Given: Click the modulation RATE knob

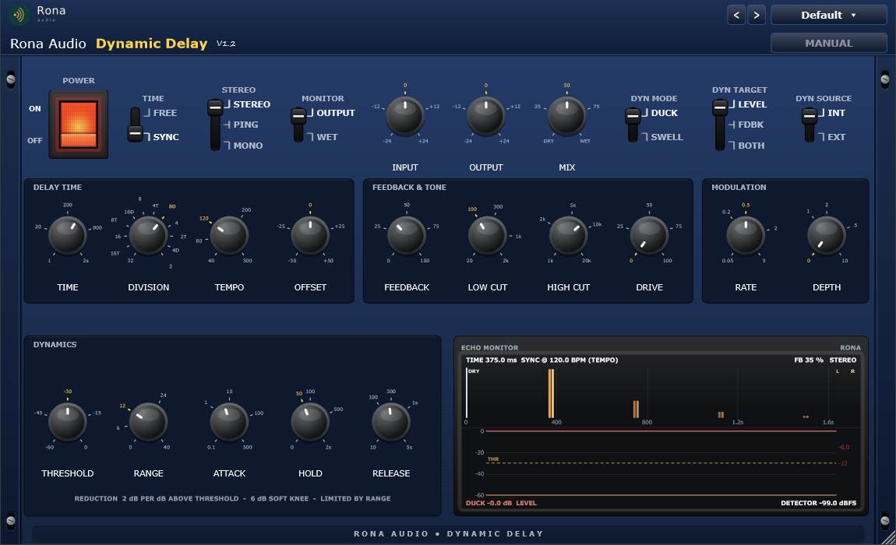Looking at the screenshot, I should tap(746, 235).
